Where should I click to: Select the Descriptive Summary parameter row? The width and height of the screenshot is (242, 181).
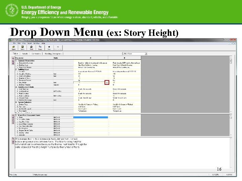(34, 63)
